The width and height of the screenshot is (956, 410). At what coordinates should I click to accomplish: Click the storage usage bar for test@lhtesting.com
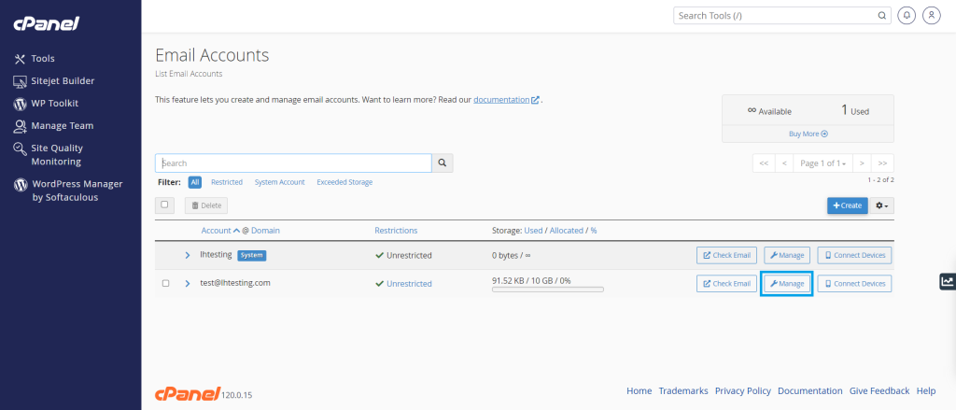(547, 290)
